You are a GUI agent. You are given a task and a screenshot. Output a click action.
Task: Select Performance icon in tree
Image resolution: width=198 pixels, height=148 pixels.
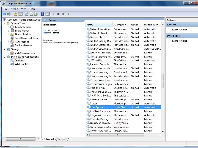point(12,42)
